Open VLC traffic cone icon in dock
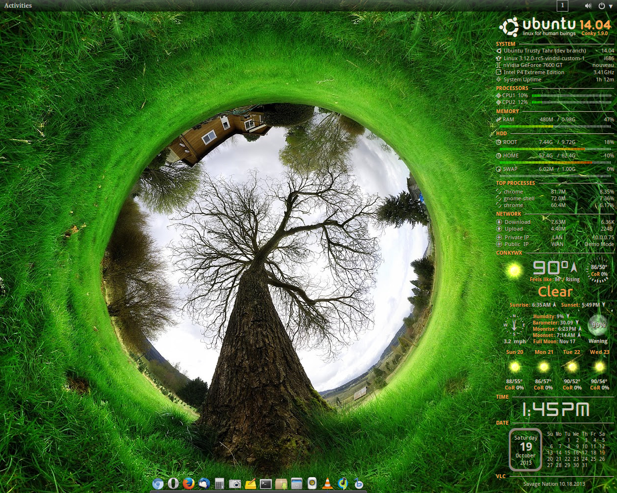Screen dimensions: 617x493 pos(327,483)
